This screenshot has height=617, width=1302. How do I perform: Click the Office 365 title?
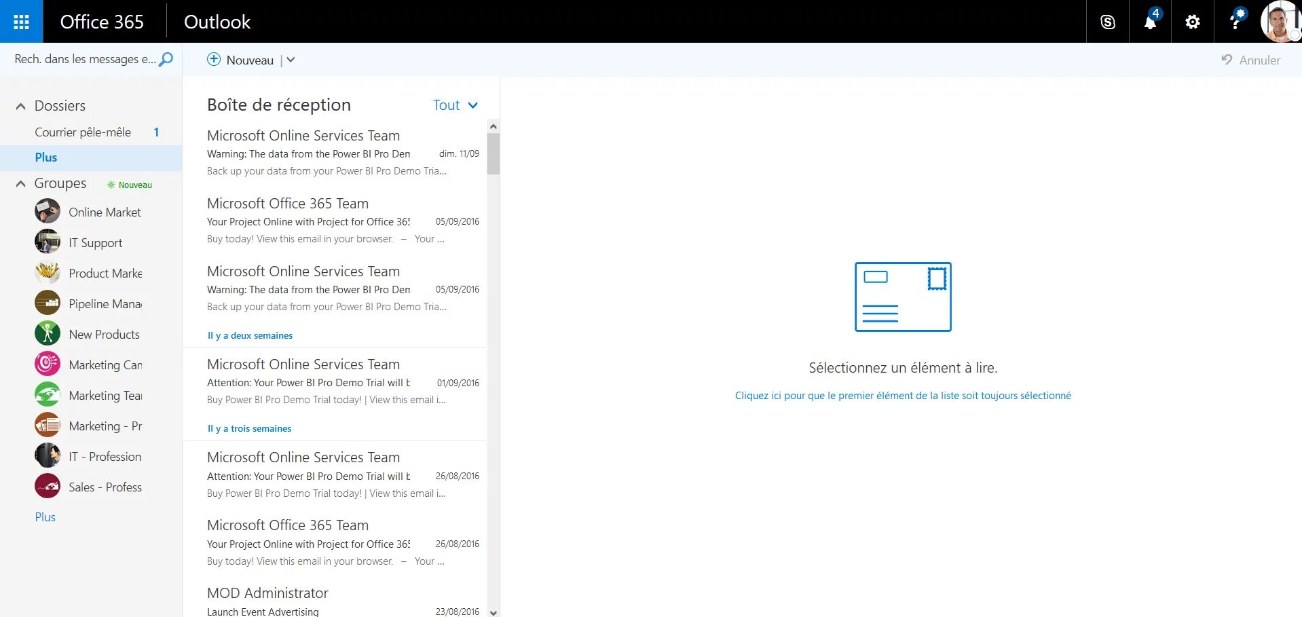[x=102, y=22]
